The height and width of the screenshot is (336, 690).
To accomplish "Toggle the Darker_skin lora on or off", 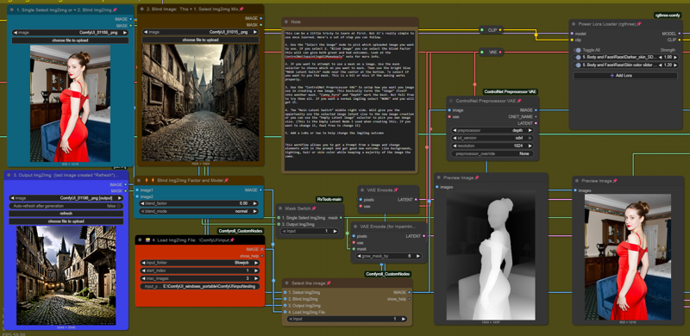I will coord(578,58).
